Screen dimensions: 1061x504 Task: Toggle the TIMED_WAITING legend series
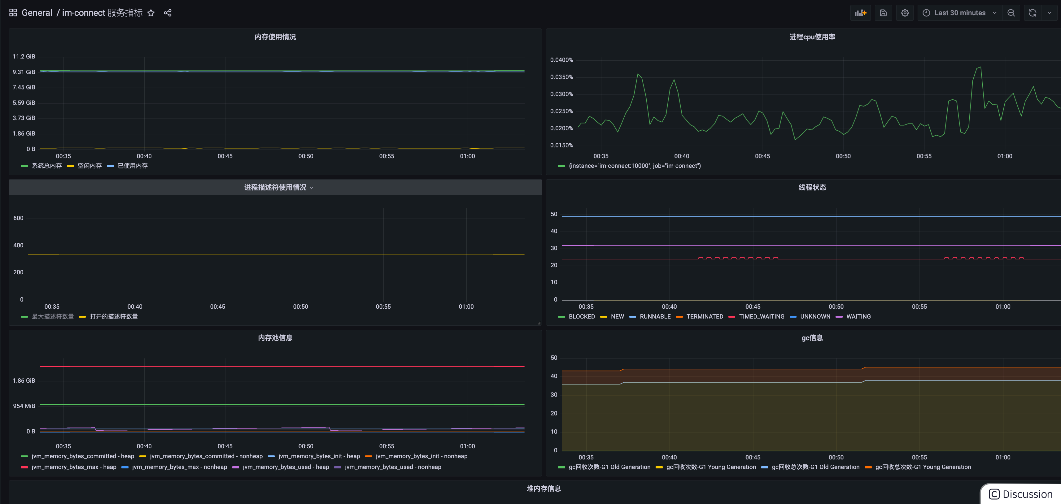coord(762,317)
